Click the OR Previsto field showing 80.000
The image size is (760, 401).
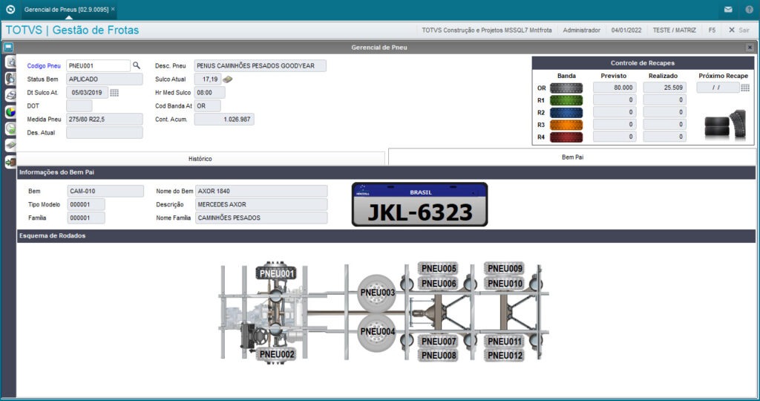pos(615,88)
